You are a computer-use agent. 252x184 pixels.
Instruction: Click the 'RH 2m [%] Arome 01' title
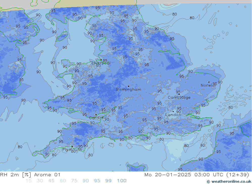pyautogui.click(x=30, y=174)
